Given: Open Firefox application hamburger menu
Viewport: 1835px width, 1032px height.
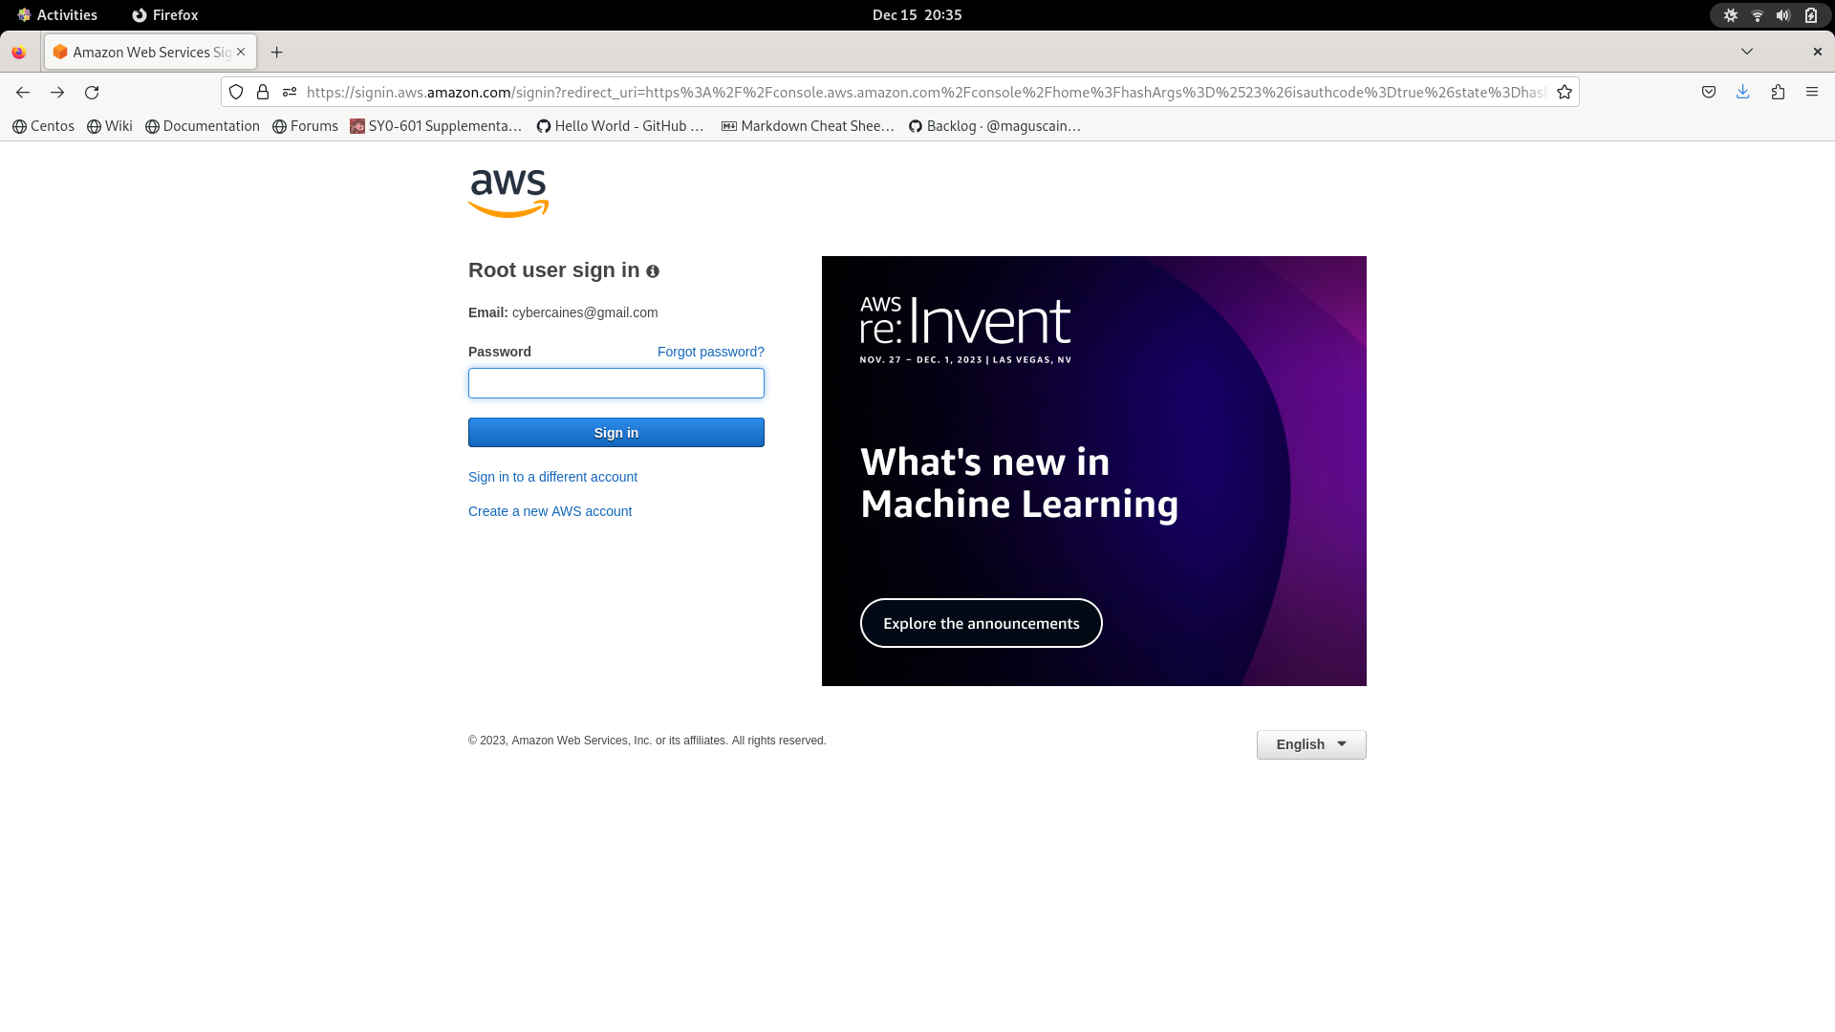Looking at the screenshot, I should pos(1812,92).
